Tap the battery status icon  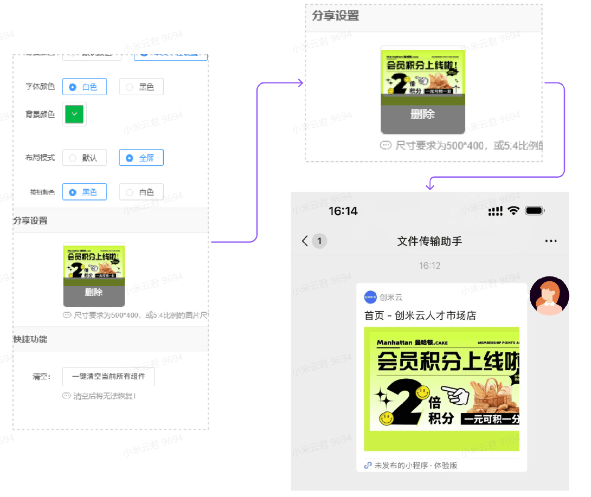point(535,211)
